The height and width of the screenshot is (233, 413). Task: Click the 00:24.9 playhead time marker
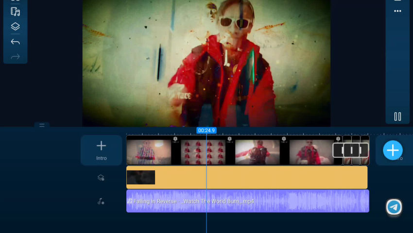coord(206,131)
